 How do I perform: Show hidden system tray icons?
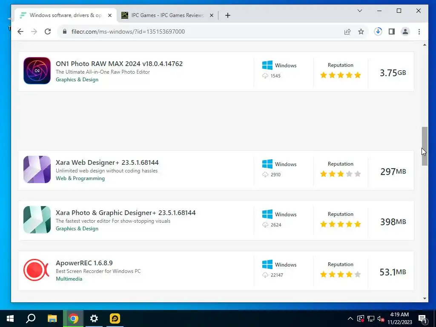[x=350, y=318]
